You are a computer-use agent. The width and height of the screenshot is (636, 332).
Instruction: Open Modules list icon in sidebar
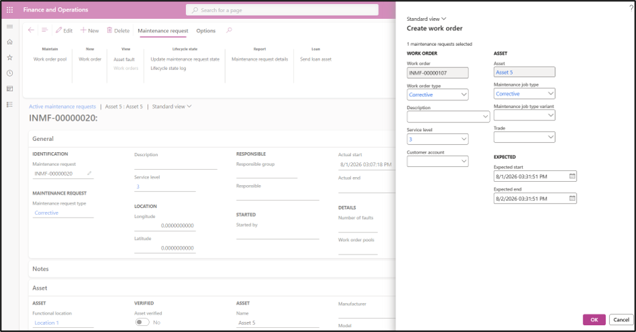click(x=9, y=104)
